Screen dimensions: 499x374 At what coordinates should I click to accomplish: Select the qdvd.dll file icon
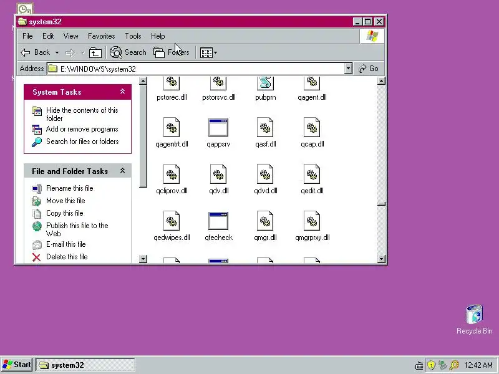265,174
